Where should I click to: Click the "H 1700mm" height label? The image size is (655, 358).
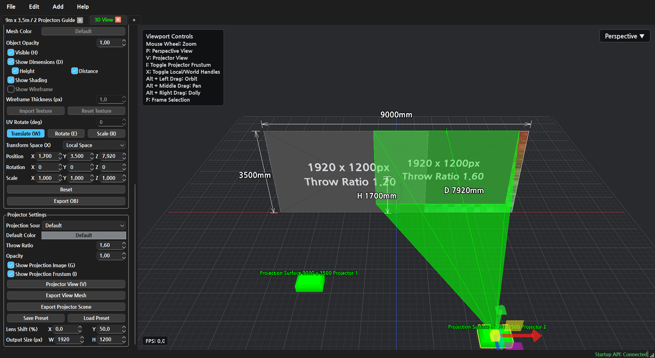(377, 196)
